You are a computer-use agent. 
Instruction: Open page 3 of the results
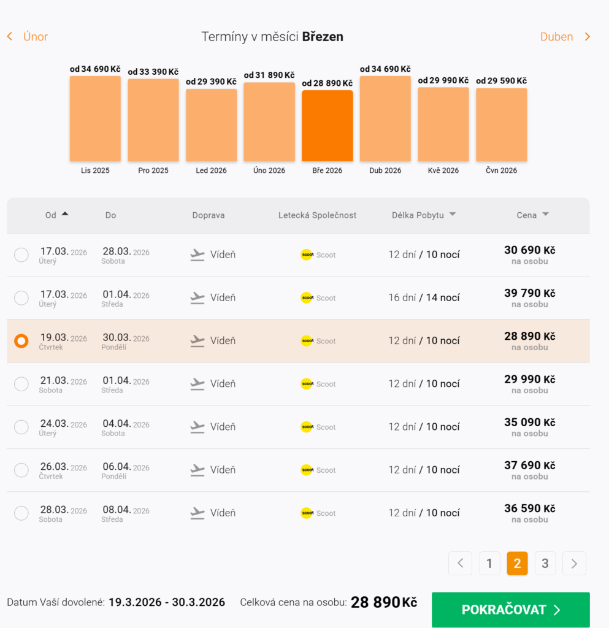[545, 563]
